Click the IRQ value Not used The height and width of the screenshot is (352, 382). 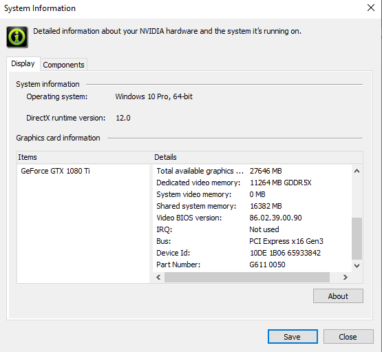[264, 229]
